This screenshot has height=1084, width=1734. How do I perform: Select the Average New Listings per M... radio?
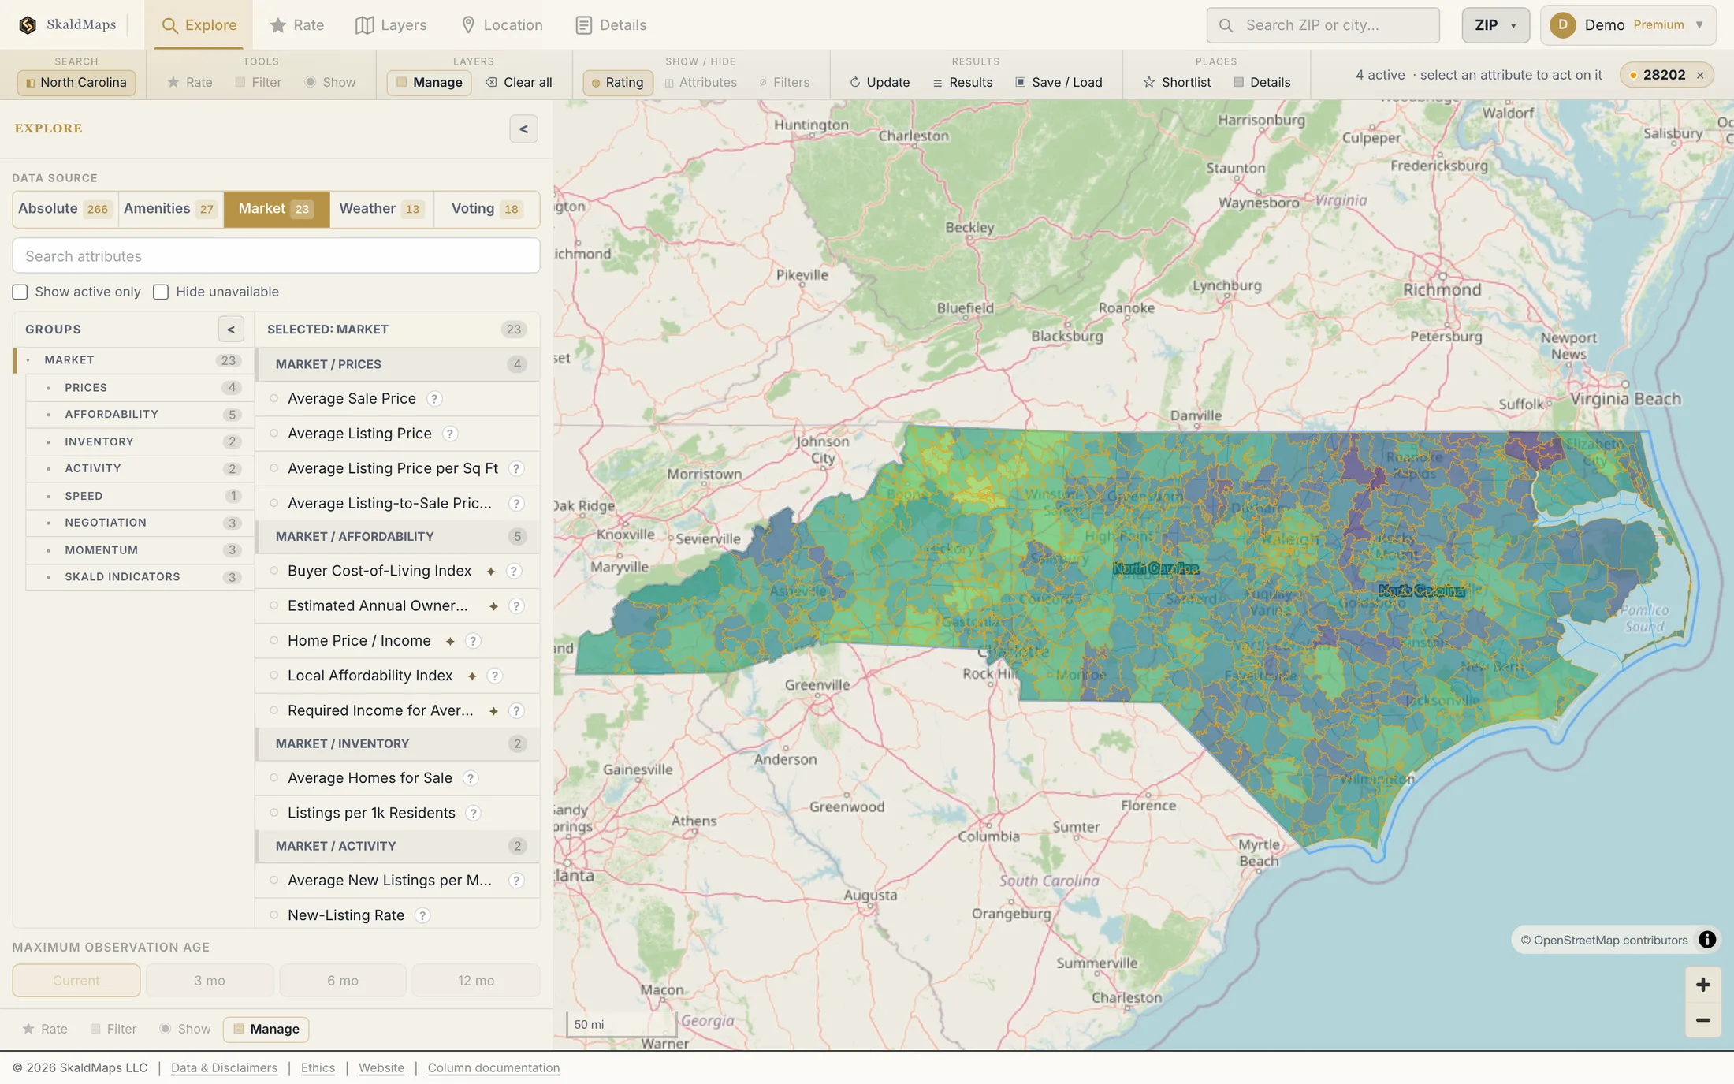click(x=274, y=880)
